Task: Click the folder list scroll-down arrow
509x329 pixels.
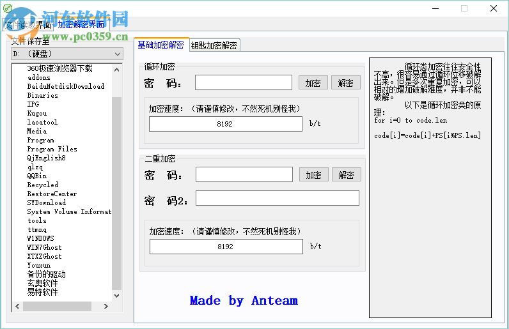Action: [x=117, y=296]
